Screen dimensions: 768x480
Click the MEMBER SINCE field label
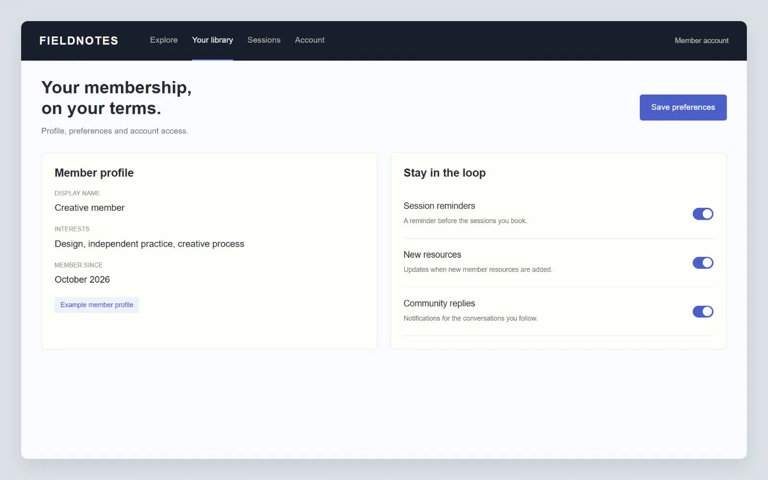[x=79, y=265]
